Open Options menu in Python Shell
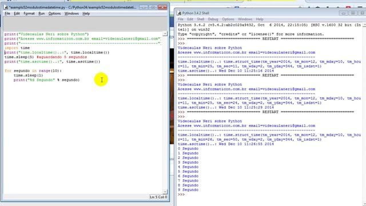 tap(228, 19)
